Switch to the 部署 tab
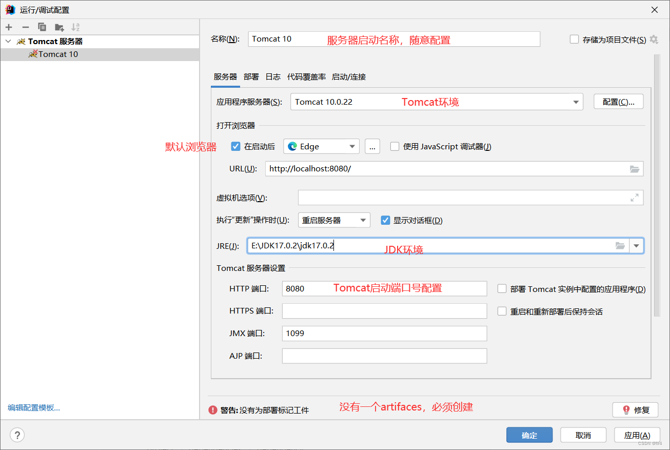The width and height of the screenshot is (670, 450). [251, 77]
